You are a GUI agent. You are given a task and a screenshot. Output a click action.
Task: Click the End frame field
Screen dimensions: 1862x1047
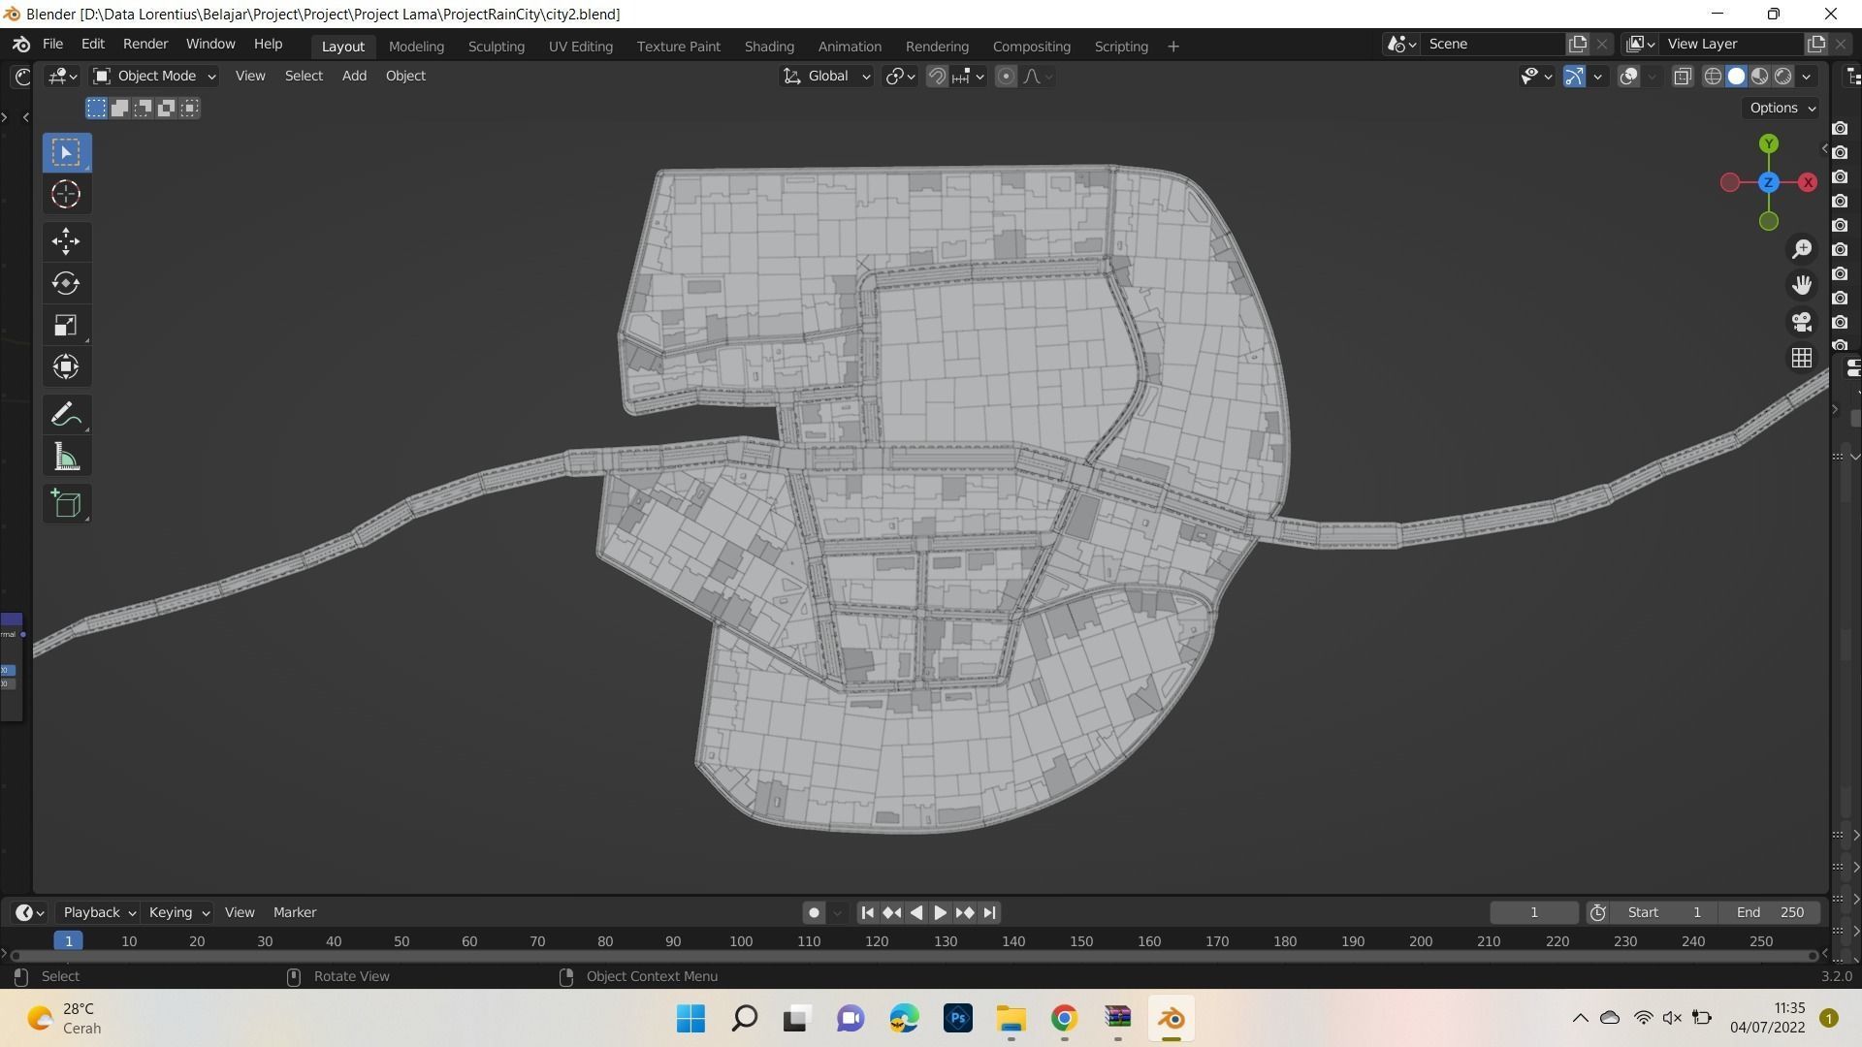point(1770,912)
